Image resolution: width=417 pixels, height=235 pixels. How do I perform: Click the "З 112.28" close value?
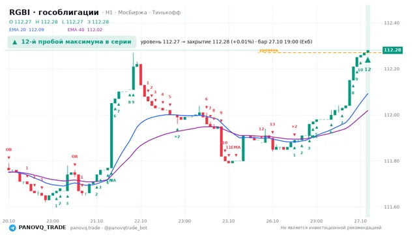click(98, 22)
